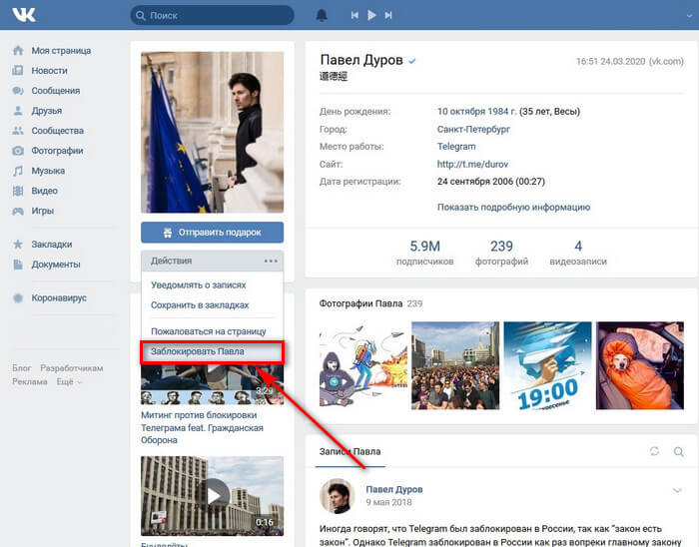Open 5.9M подписчиков counter
Image resolution: width=699 pixels, height=547 pixels.
pos(424,253)
